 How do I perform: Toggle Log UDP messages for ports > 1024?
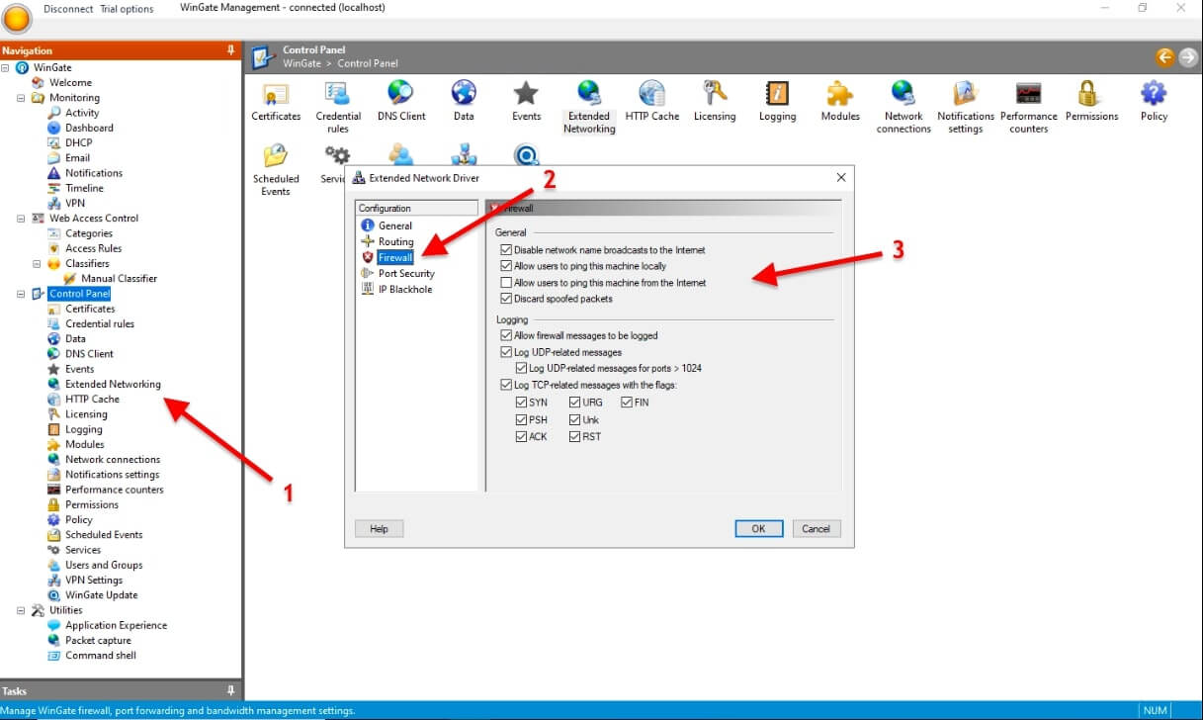click(522, 368)
